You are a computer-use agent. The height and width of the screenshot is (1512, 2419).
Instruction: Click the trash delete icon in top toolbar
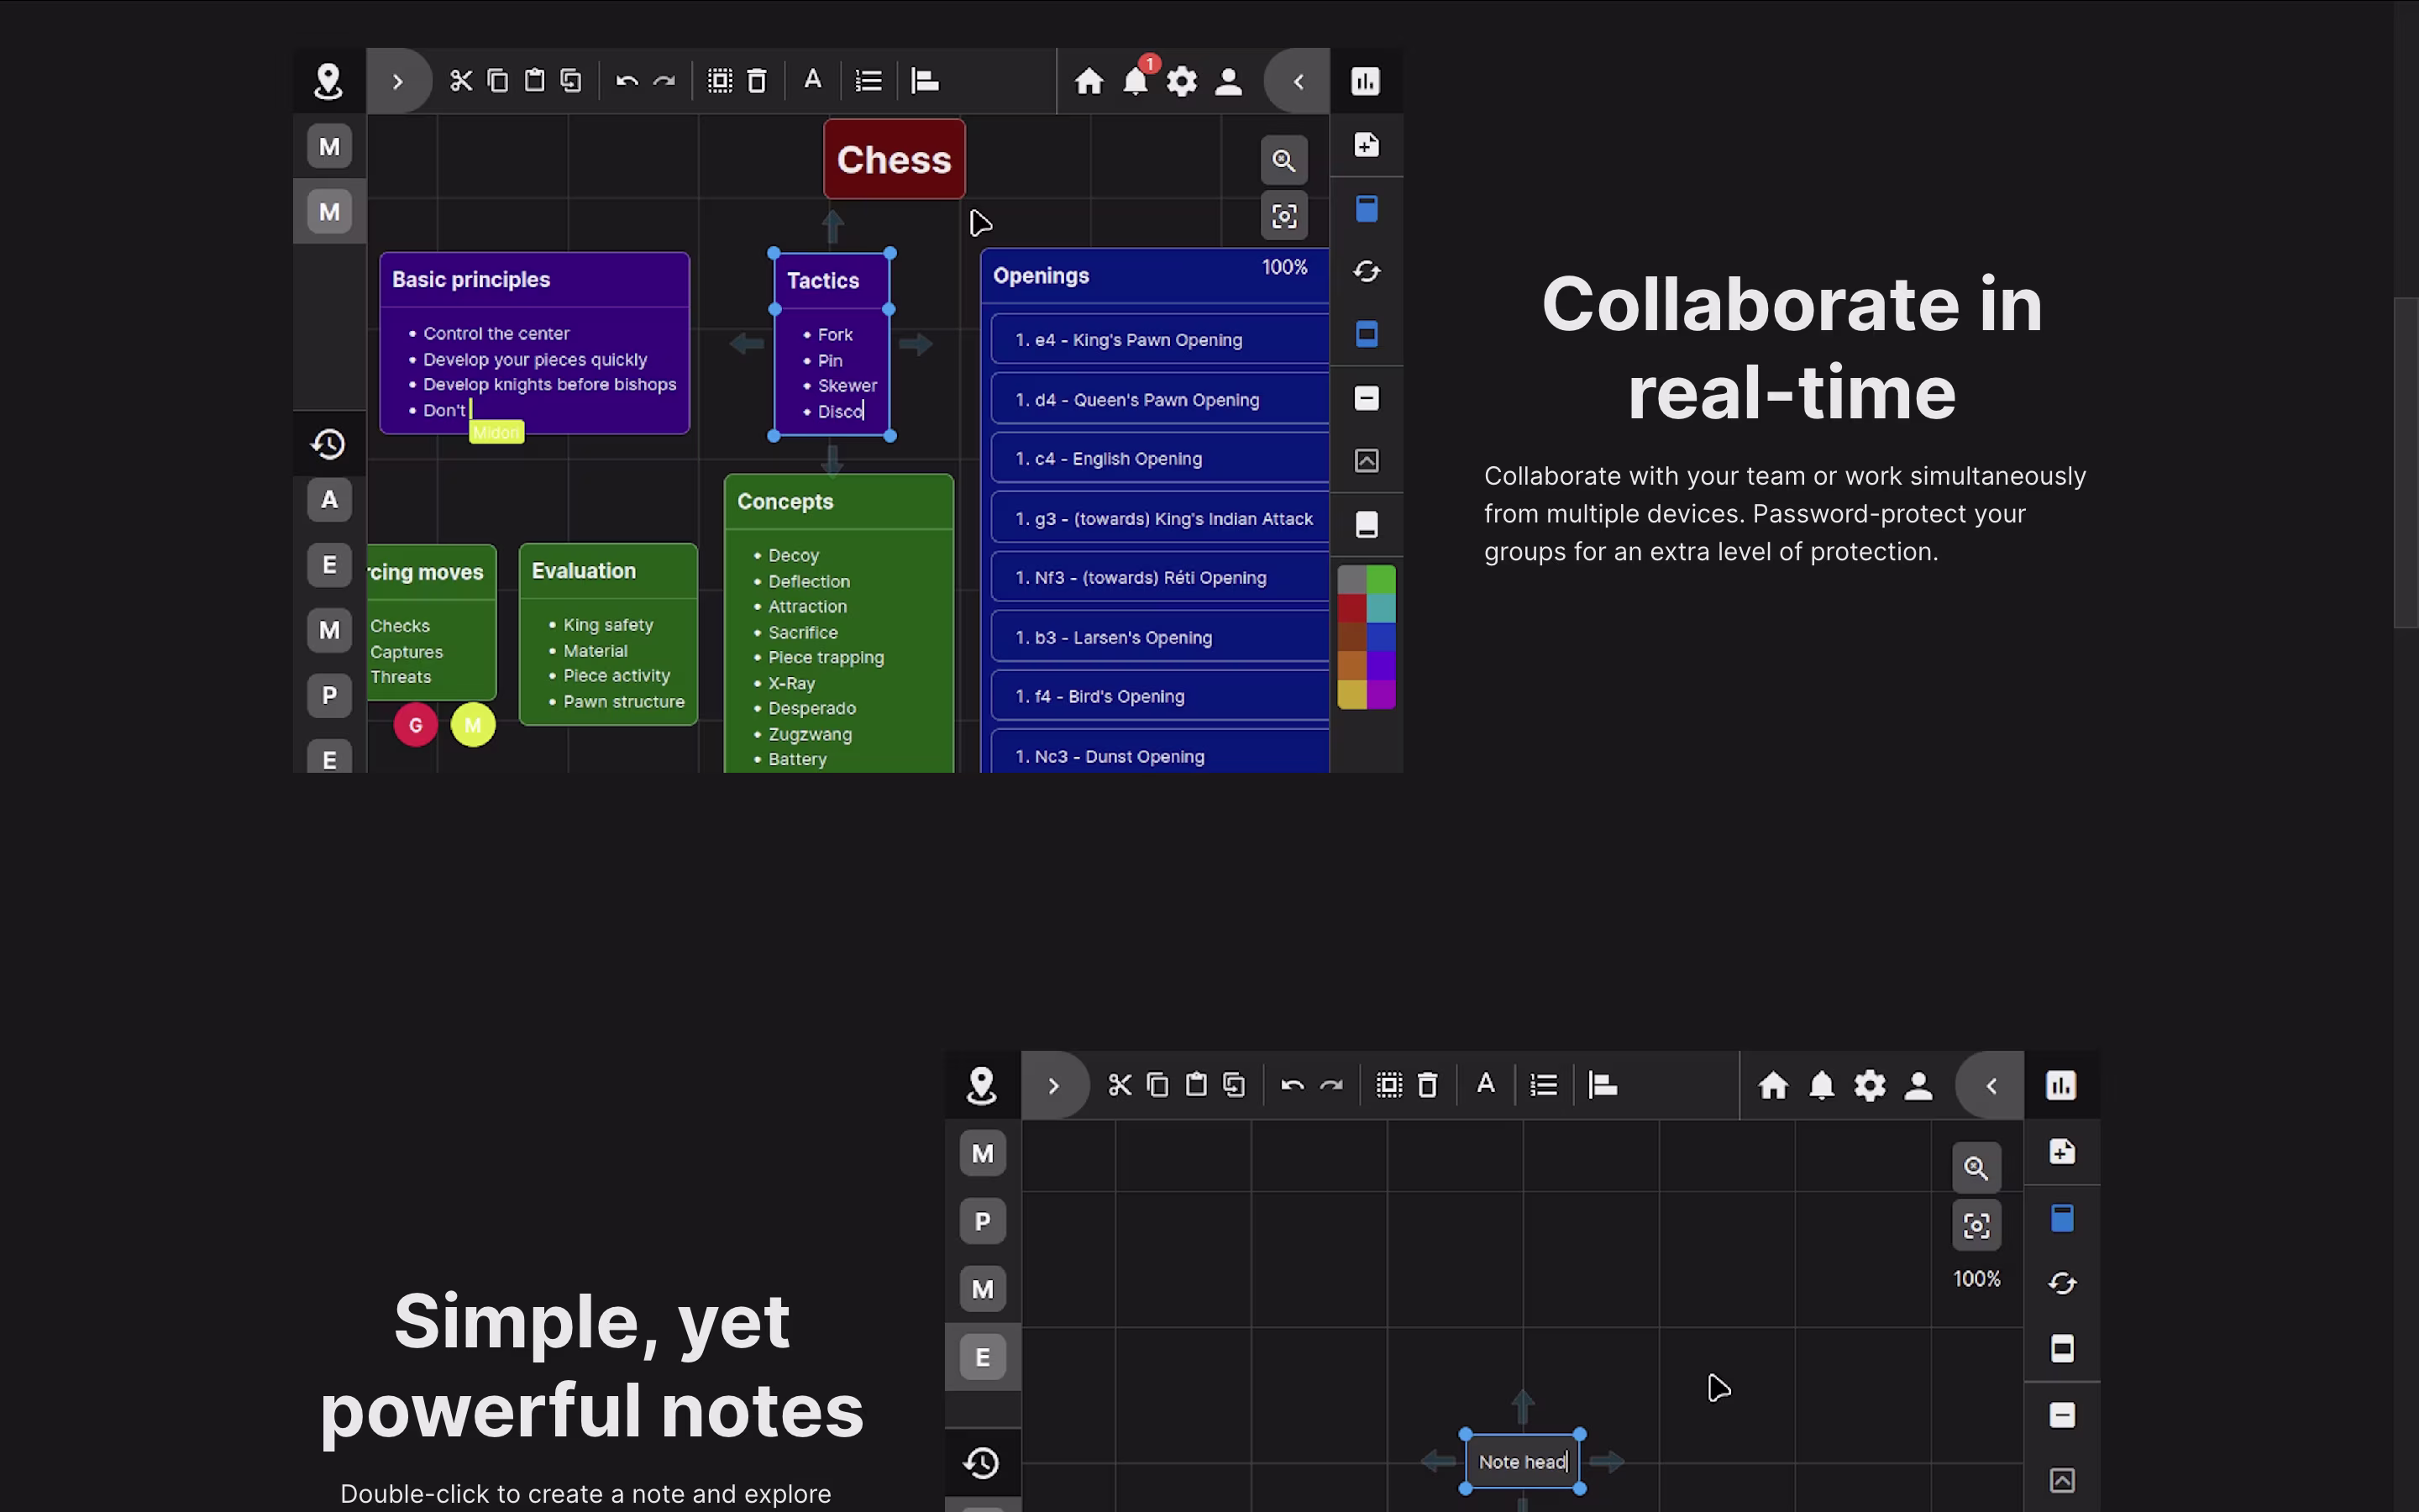757,81
